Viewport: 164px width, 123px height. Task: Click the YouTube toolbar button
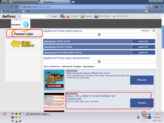(x=73, y=16)
